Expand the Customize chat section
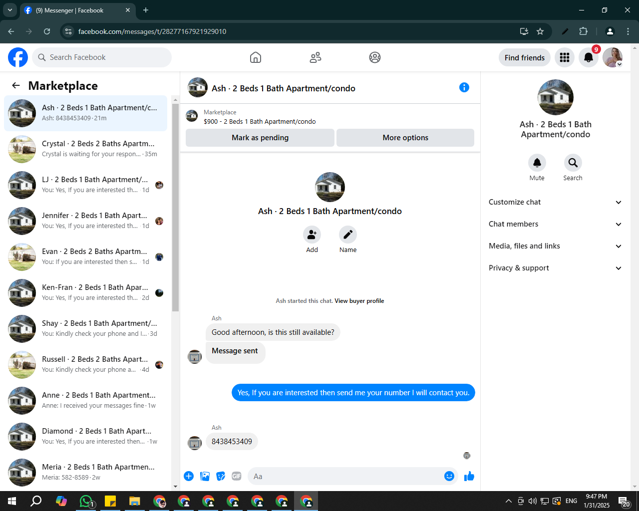Image resolution: width=639 pixels, height=511 pixels. (555, 202)
